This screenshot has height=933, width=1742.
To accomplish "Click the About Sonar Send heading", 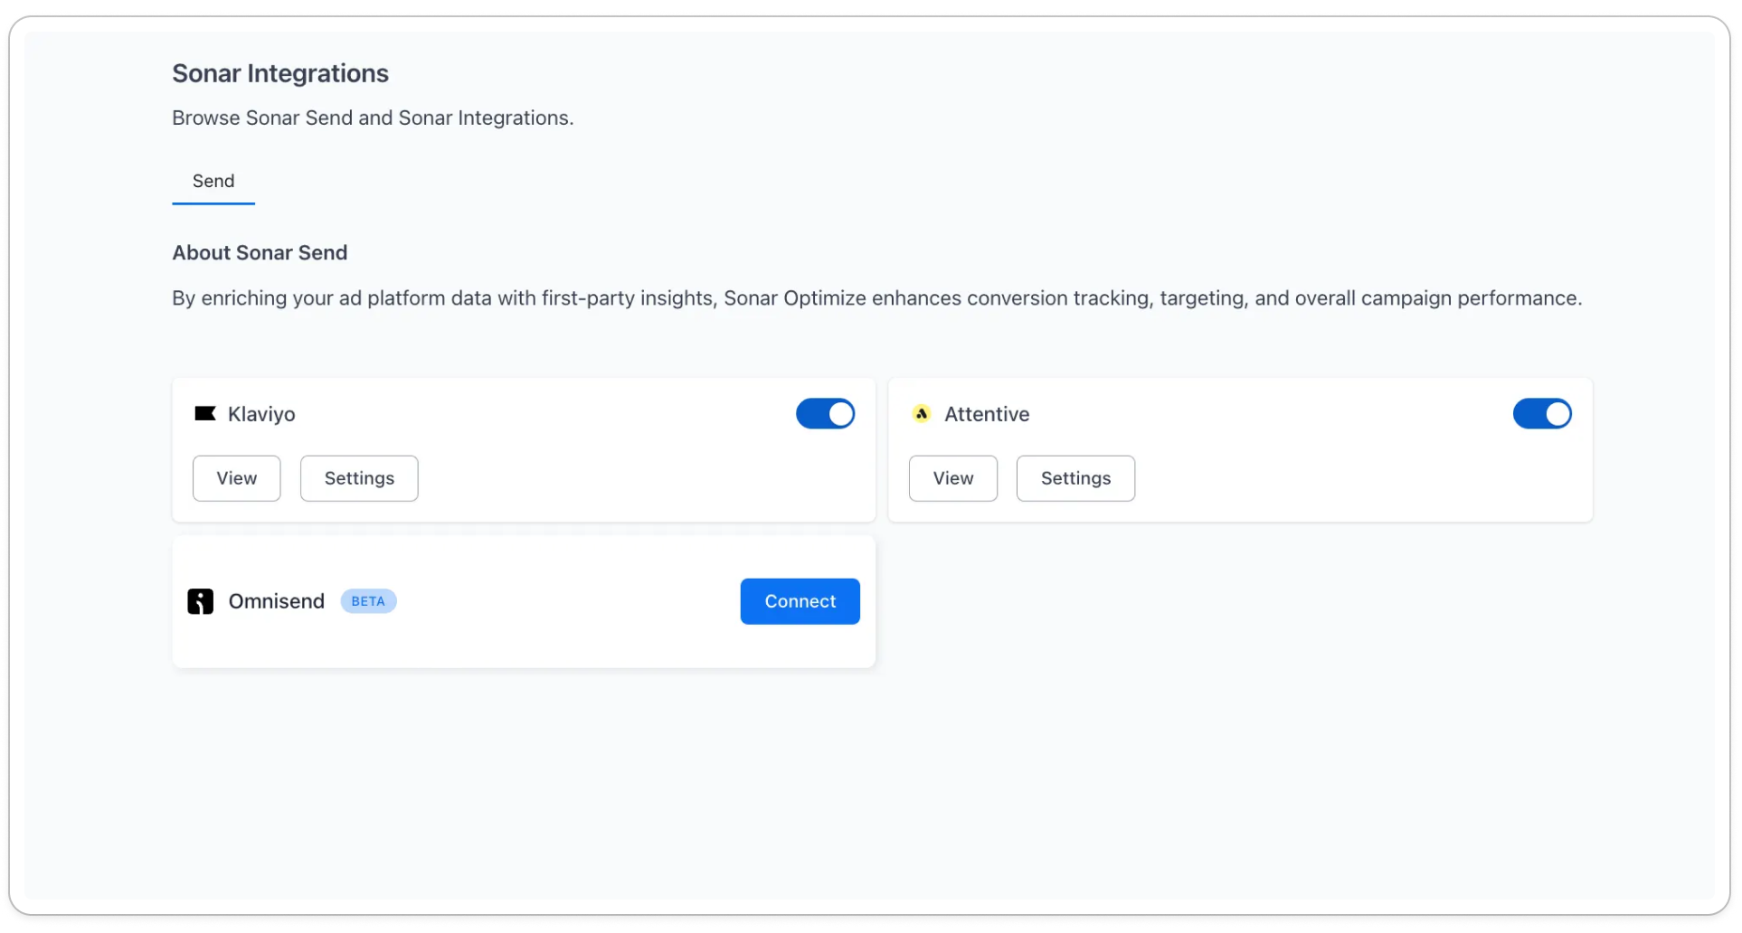I will (260, 253).
